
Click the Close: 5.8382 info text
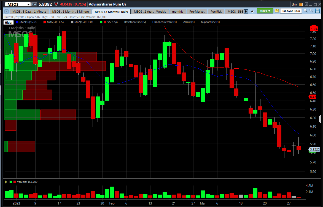pos(76,17)
